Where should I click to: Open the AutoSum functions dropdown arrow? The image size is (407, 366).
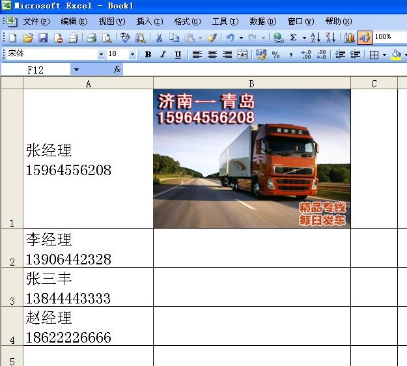[304, 38]
